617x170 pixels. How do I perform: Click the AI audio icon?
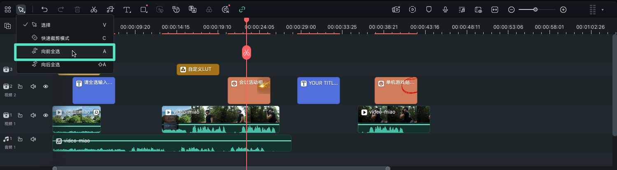coord(225,9)
